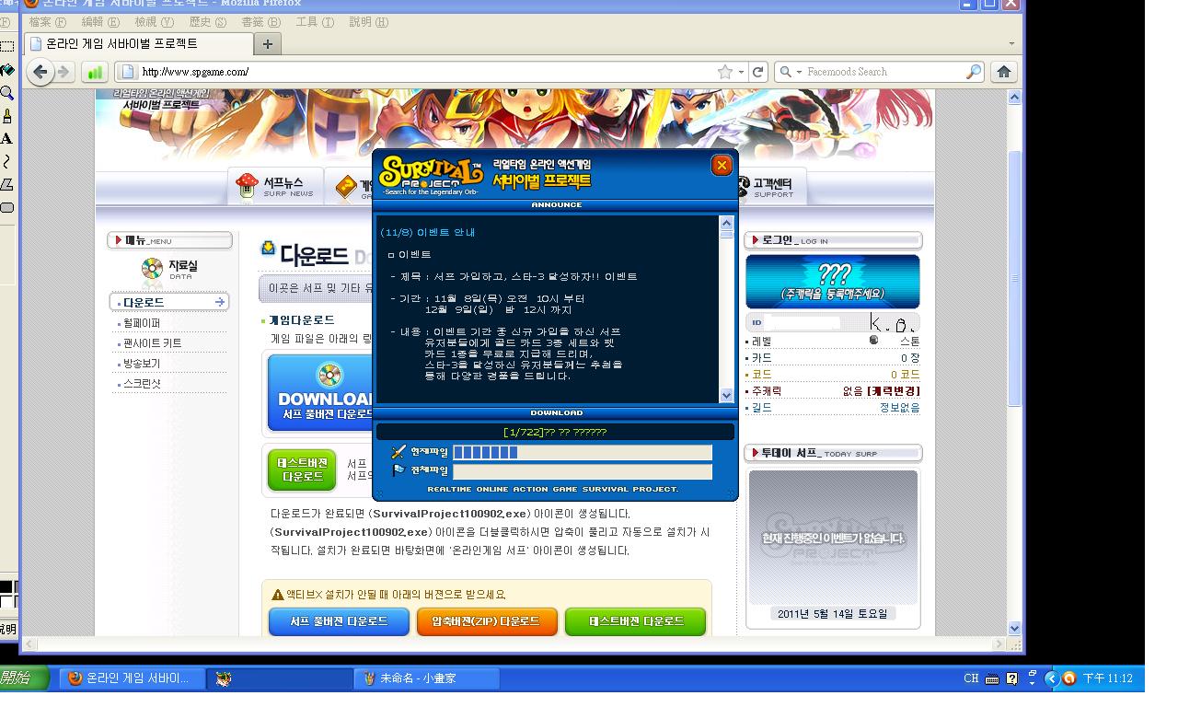The width and height of the screenshot is (1178, 707).
Task: Close the Survival Project announce popup
Action: [722, 165]
